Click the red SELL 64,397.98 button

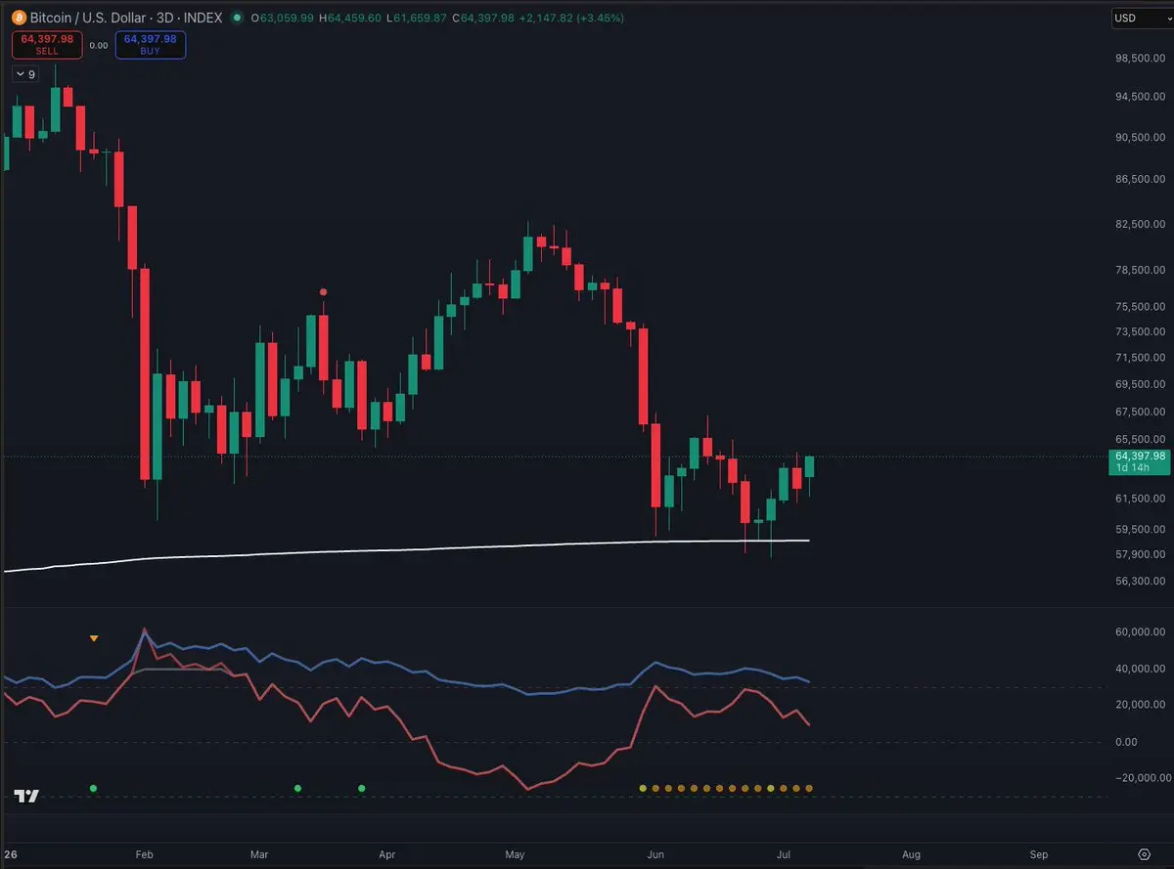(x=47, y=45)
